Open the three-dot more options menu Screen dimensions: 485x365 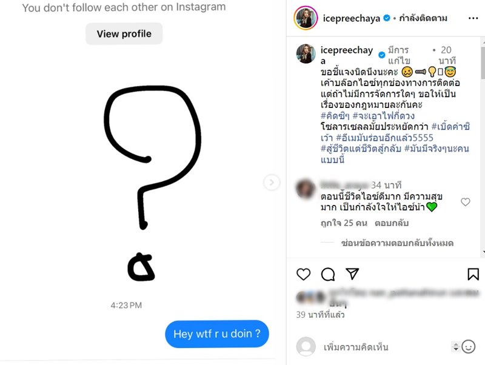pos(469,18)
